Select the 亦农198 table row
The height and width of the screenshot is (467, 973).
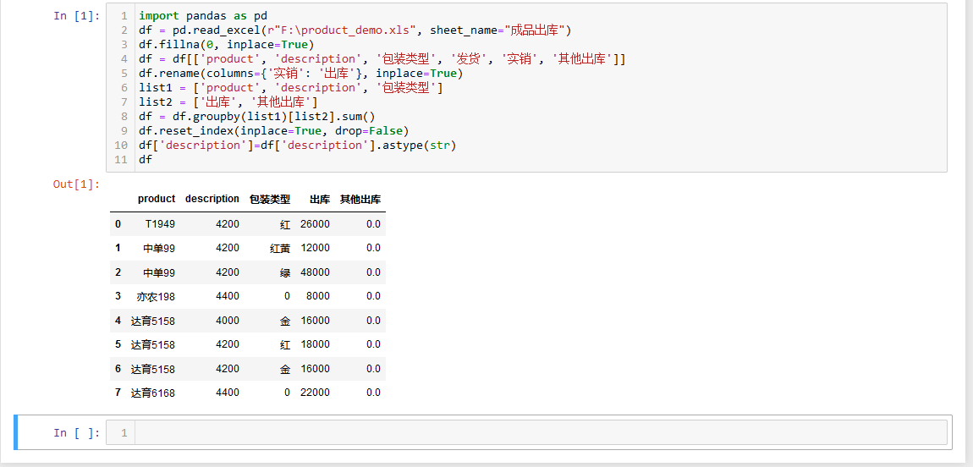(x=248, y=296)
